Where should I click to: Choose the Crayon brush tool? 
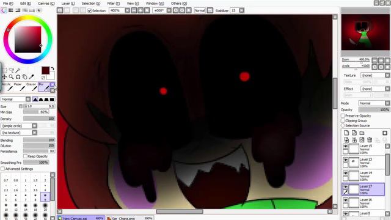(31, 87)
